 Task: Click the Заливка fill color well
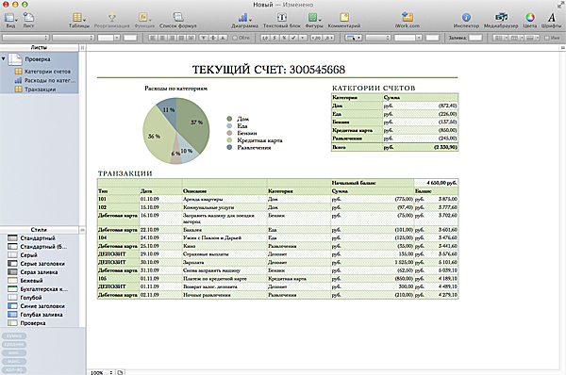475,38
